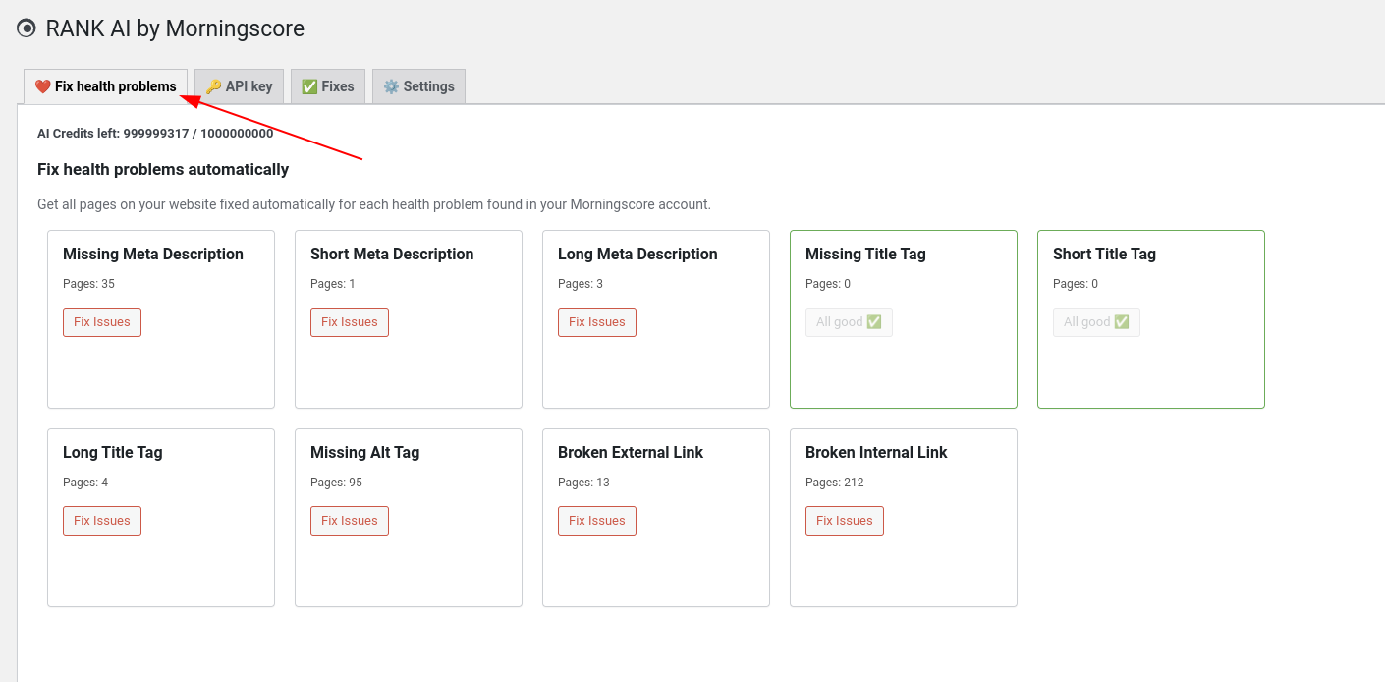The image size is (1385, 682).
Task: Fix issues for Long Meta Description
Action: pyautogui.click(x=597, y=322)
